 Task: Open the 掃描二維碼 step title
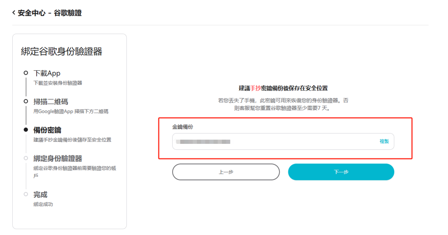click(x=51, y=101)
